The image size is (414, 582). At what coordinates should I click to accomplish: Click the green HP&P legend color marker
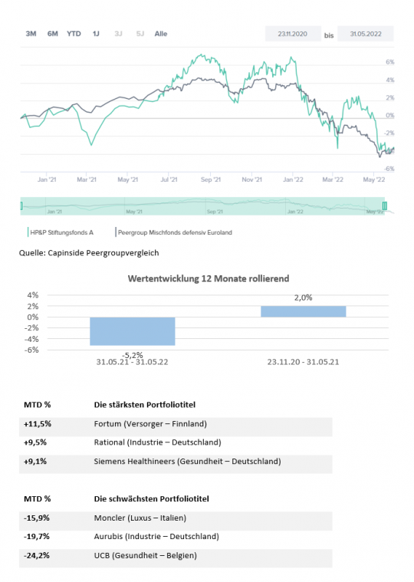pyautogui.click(x=28, y=232)
